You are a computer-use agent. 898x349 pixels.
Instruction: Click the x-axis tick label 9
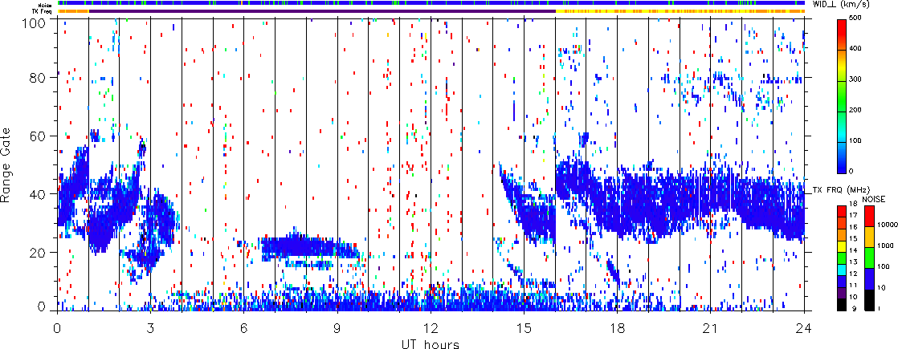click(337, 328)
